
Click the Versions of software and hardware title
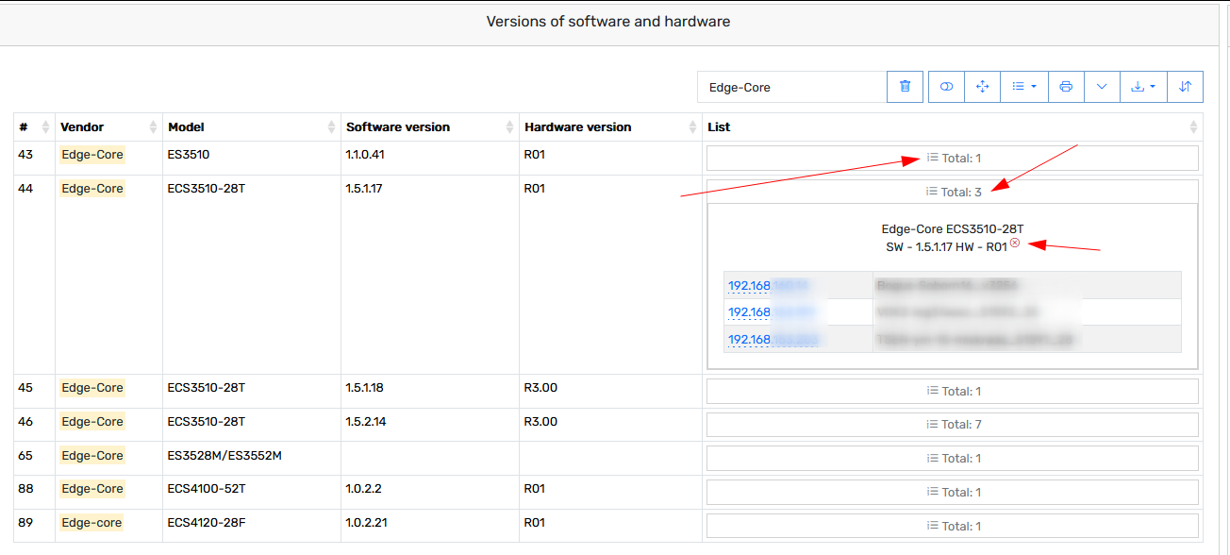[608, 21]
